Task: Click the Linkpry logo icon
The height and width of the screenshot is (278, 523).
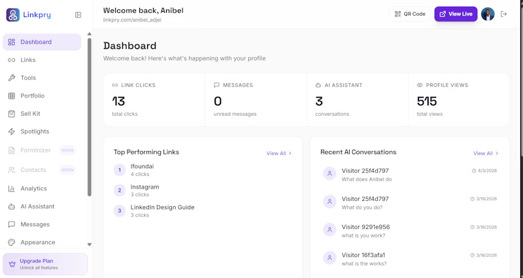Action: pyautogui.click(x=12, y=14)
